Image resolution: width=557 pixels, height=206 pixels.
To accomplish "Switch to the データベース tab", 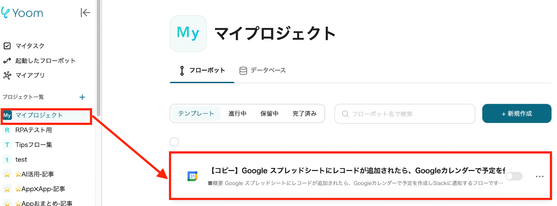I will 263,71.
